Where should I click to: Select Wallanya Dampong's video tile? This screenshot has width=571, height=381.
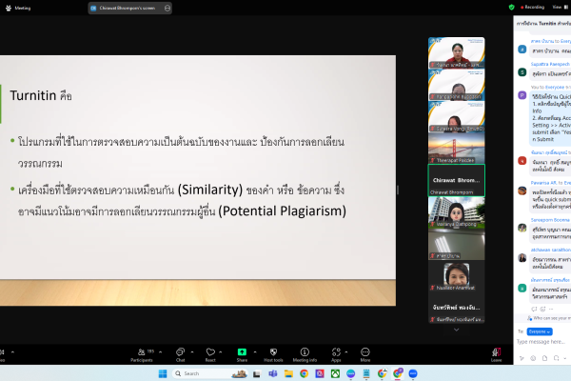coord(456,212)
